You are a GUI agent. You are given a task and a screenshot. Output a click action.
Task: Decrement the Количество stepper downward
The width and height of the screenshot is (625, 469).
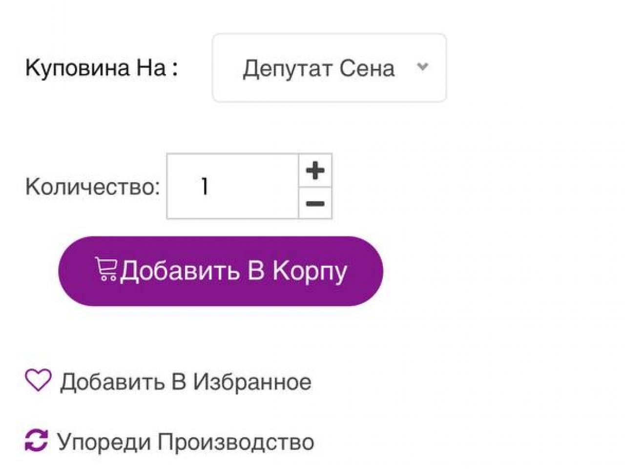pyautogui.click(x=315, y=203)
